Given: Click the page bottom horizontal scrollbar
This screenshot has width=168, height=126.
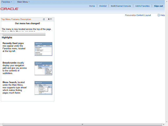Looking at the screenshot, I should [82, 125].
